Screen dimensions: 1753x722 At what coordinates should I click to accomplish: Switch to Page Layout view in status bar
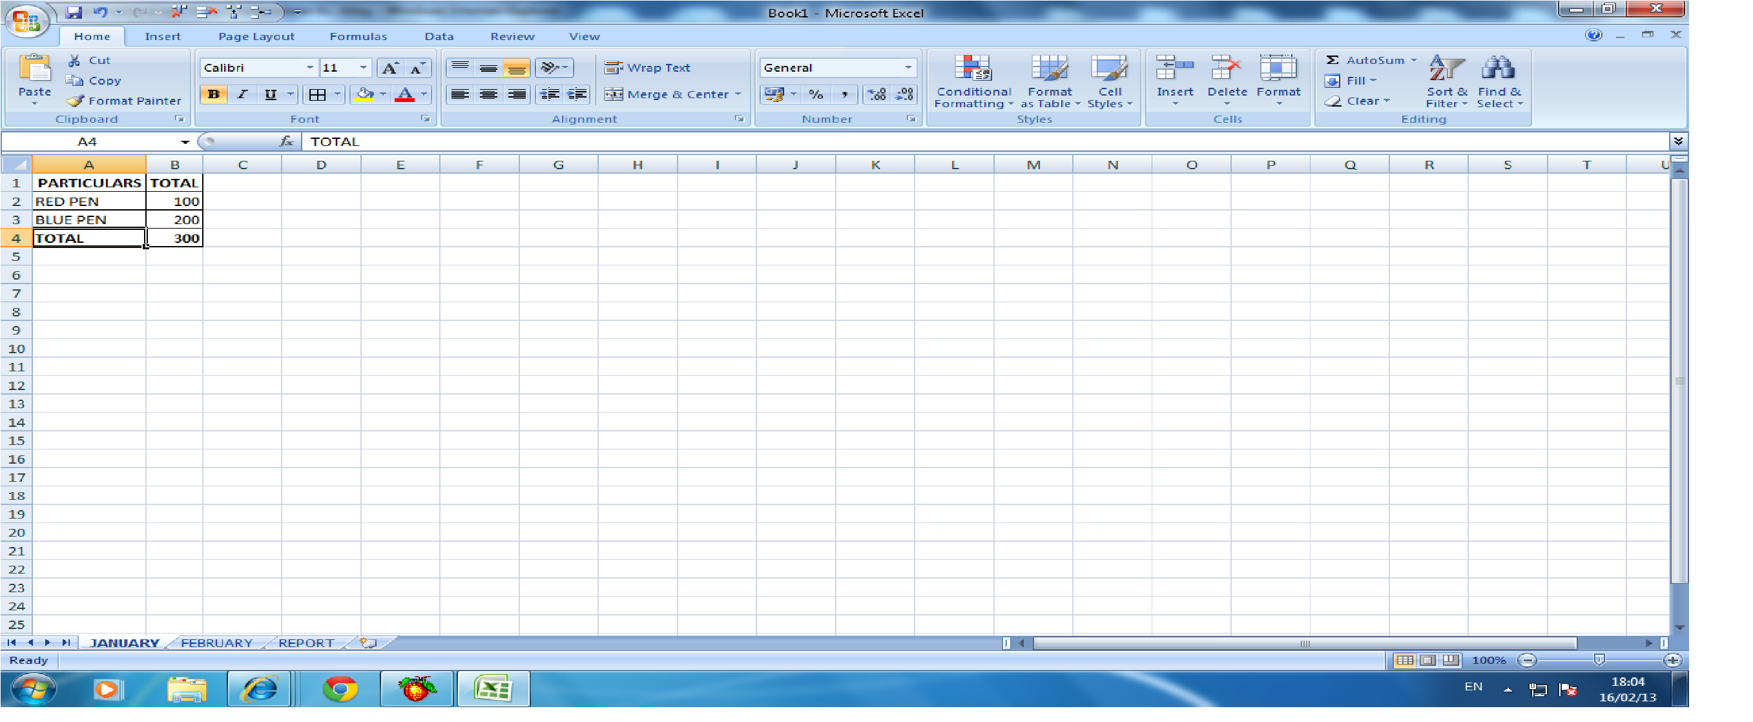tap(1427, 660)
